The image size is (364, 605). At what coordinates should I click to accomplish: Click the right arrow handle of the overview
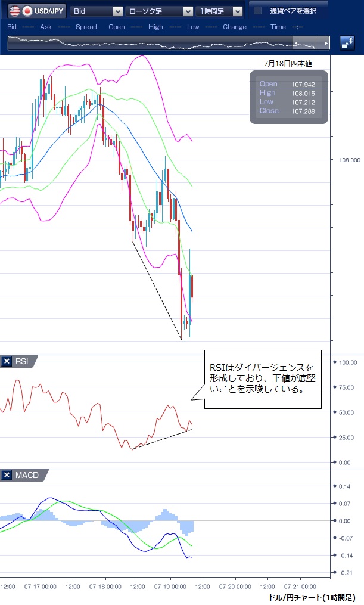(325, 44)
